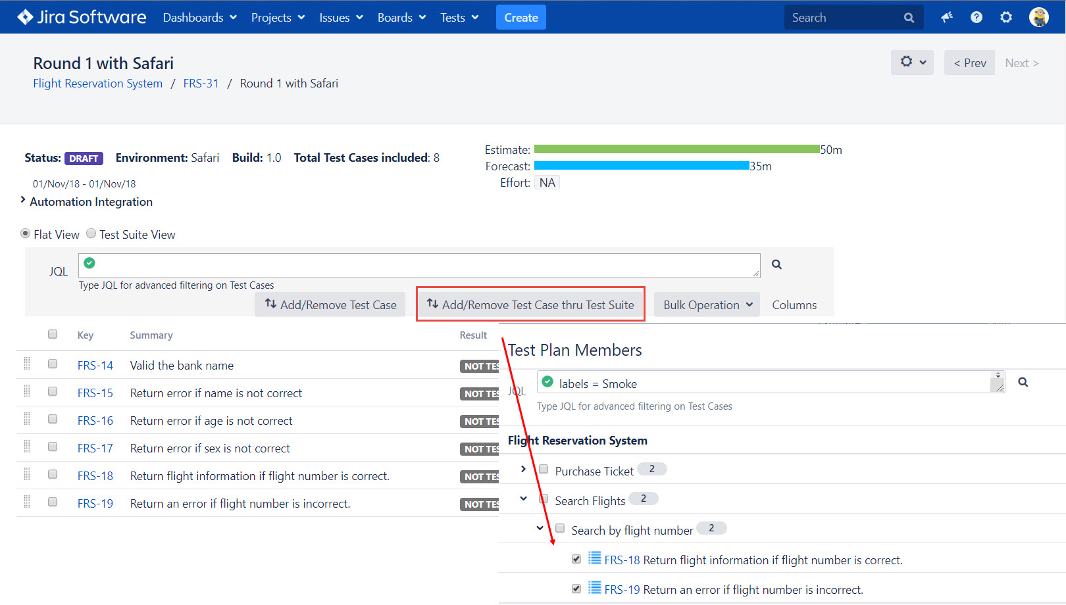
Task: Check the FRS-14 row checkbox
Action: (x=53, y=364)
